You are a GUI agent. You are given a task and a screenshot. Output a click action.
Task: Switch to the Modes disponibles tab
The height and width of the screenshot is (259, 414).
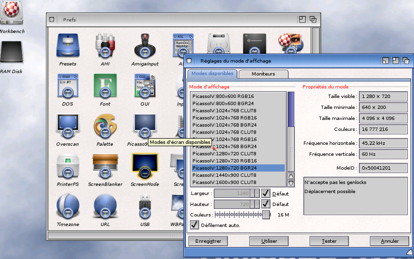(213, 74)
